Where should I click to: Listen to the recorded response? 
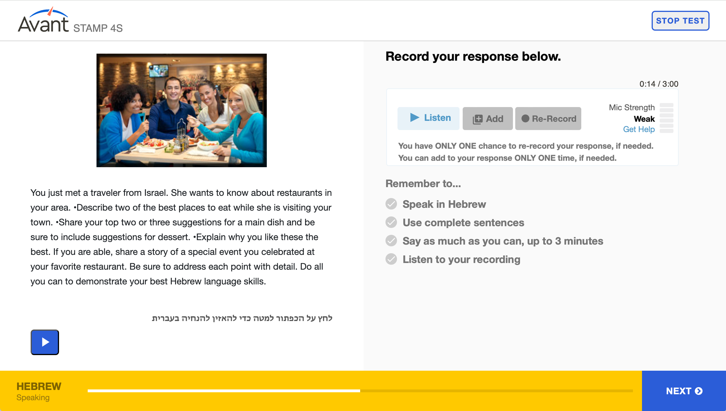coord(428,118)
